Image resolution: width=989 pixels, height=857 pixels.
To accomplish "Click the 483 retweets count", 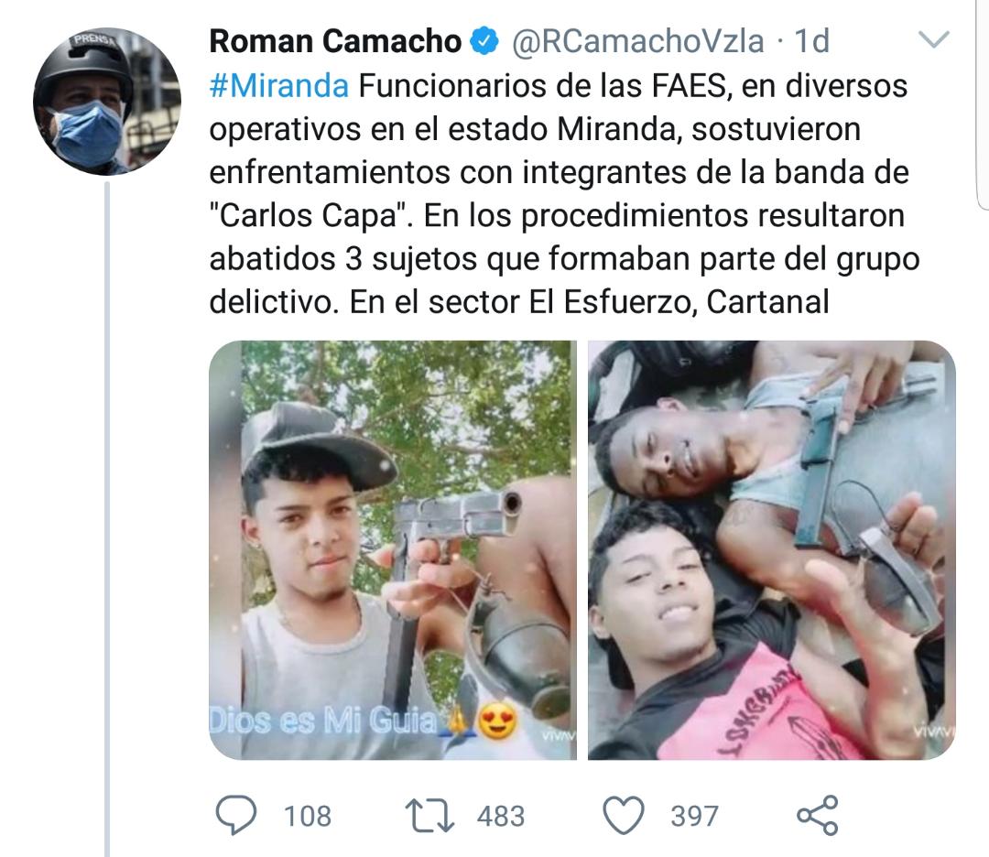I will coord(500,816).
